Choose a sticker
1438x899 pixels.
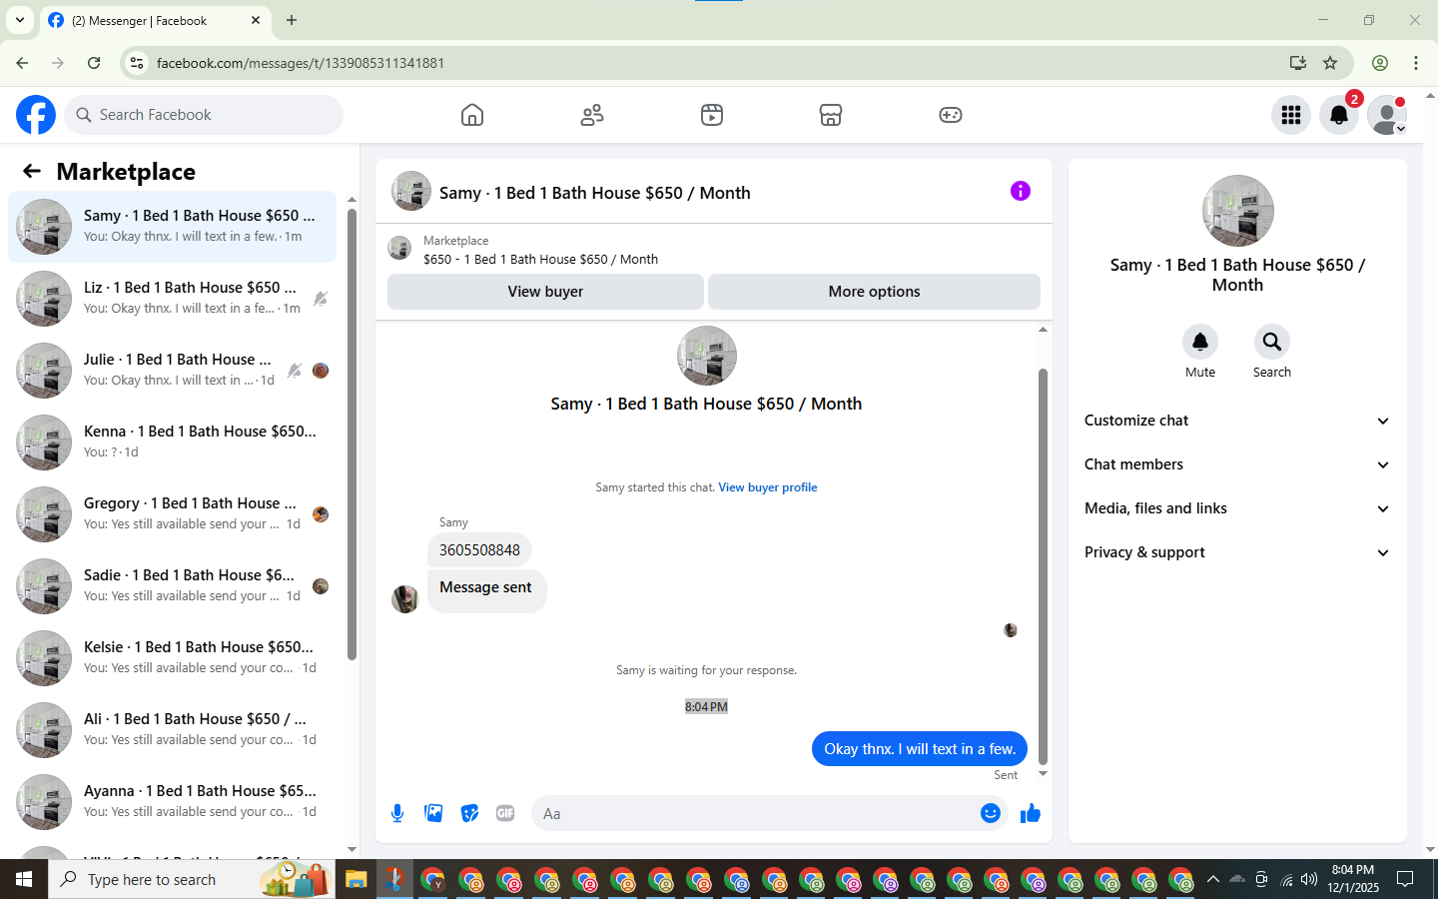(469, 813)
